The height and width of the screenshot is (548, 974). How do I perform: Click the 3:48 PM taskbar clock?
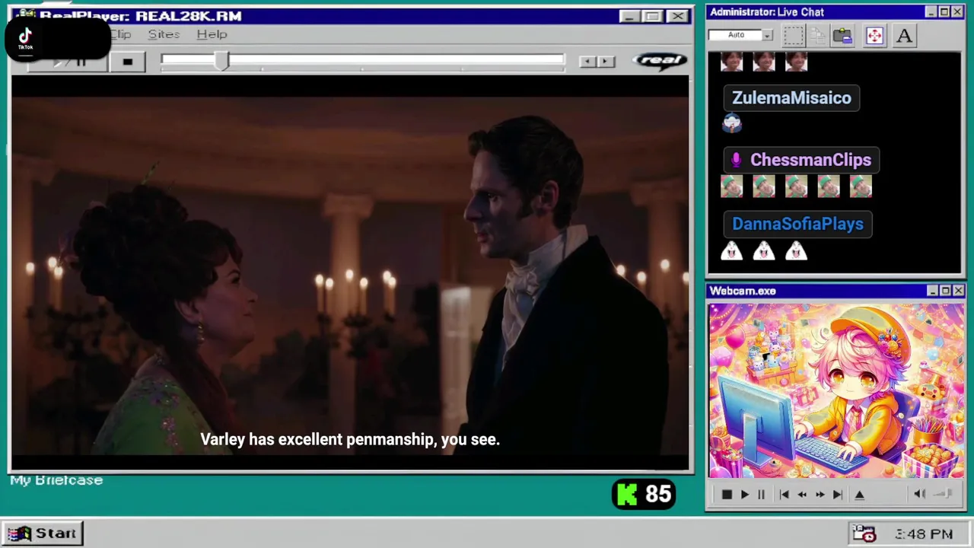(x=924, y=534)
